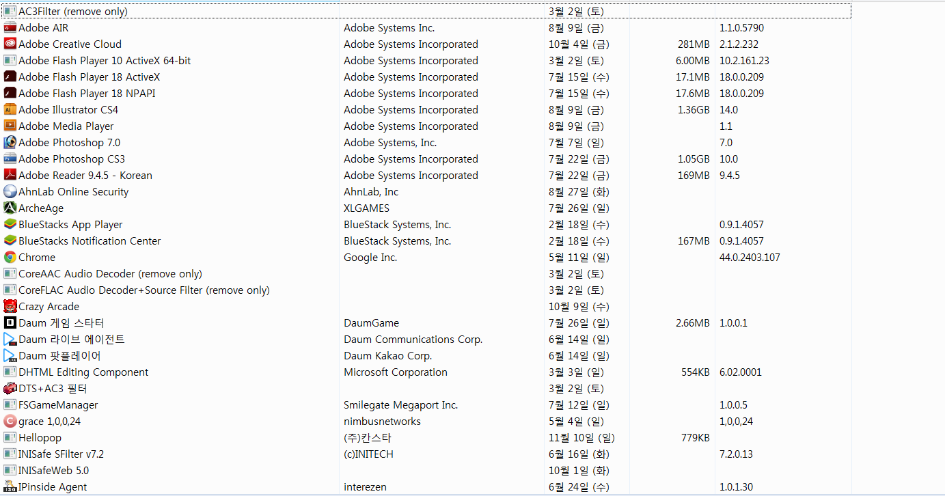
Task: Select the install date "5월 11일 (일)"
Action: pos(579,258)
